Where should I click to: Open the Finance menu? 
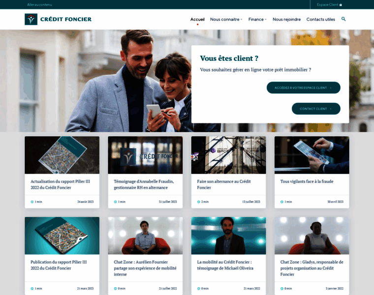tap(256, 19)
